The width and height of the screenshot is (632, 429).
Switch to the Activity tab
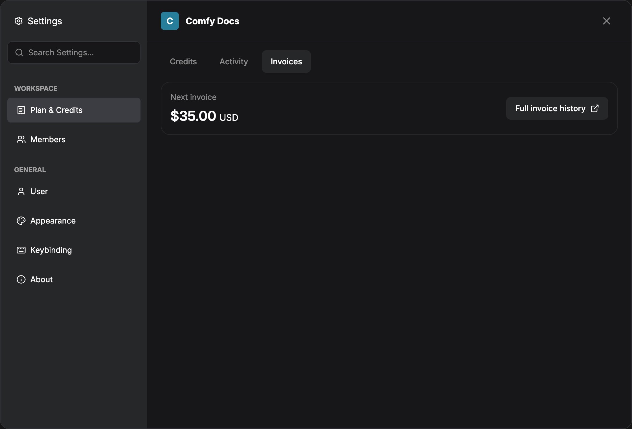coord(234,62)
